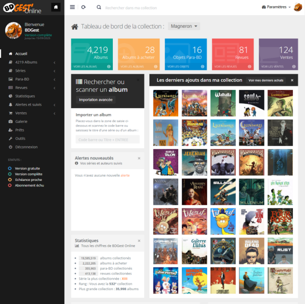Click the magnifier search icon
The image size is (305, 304).
coord(99,7)
